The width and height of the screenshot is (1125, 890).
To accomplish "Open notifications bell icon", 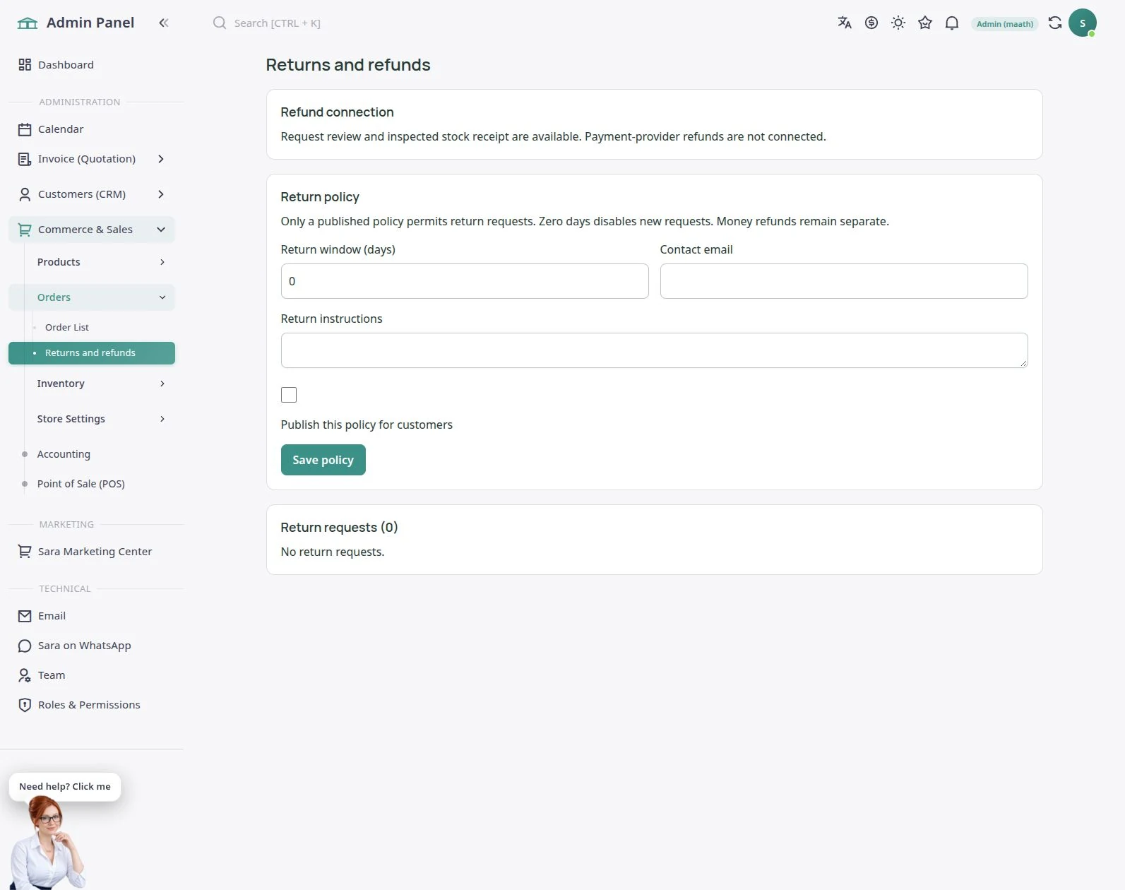I will (952, 23).
